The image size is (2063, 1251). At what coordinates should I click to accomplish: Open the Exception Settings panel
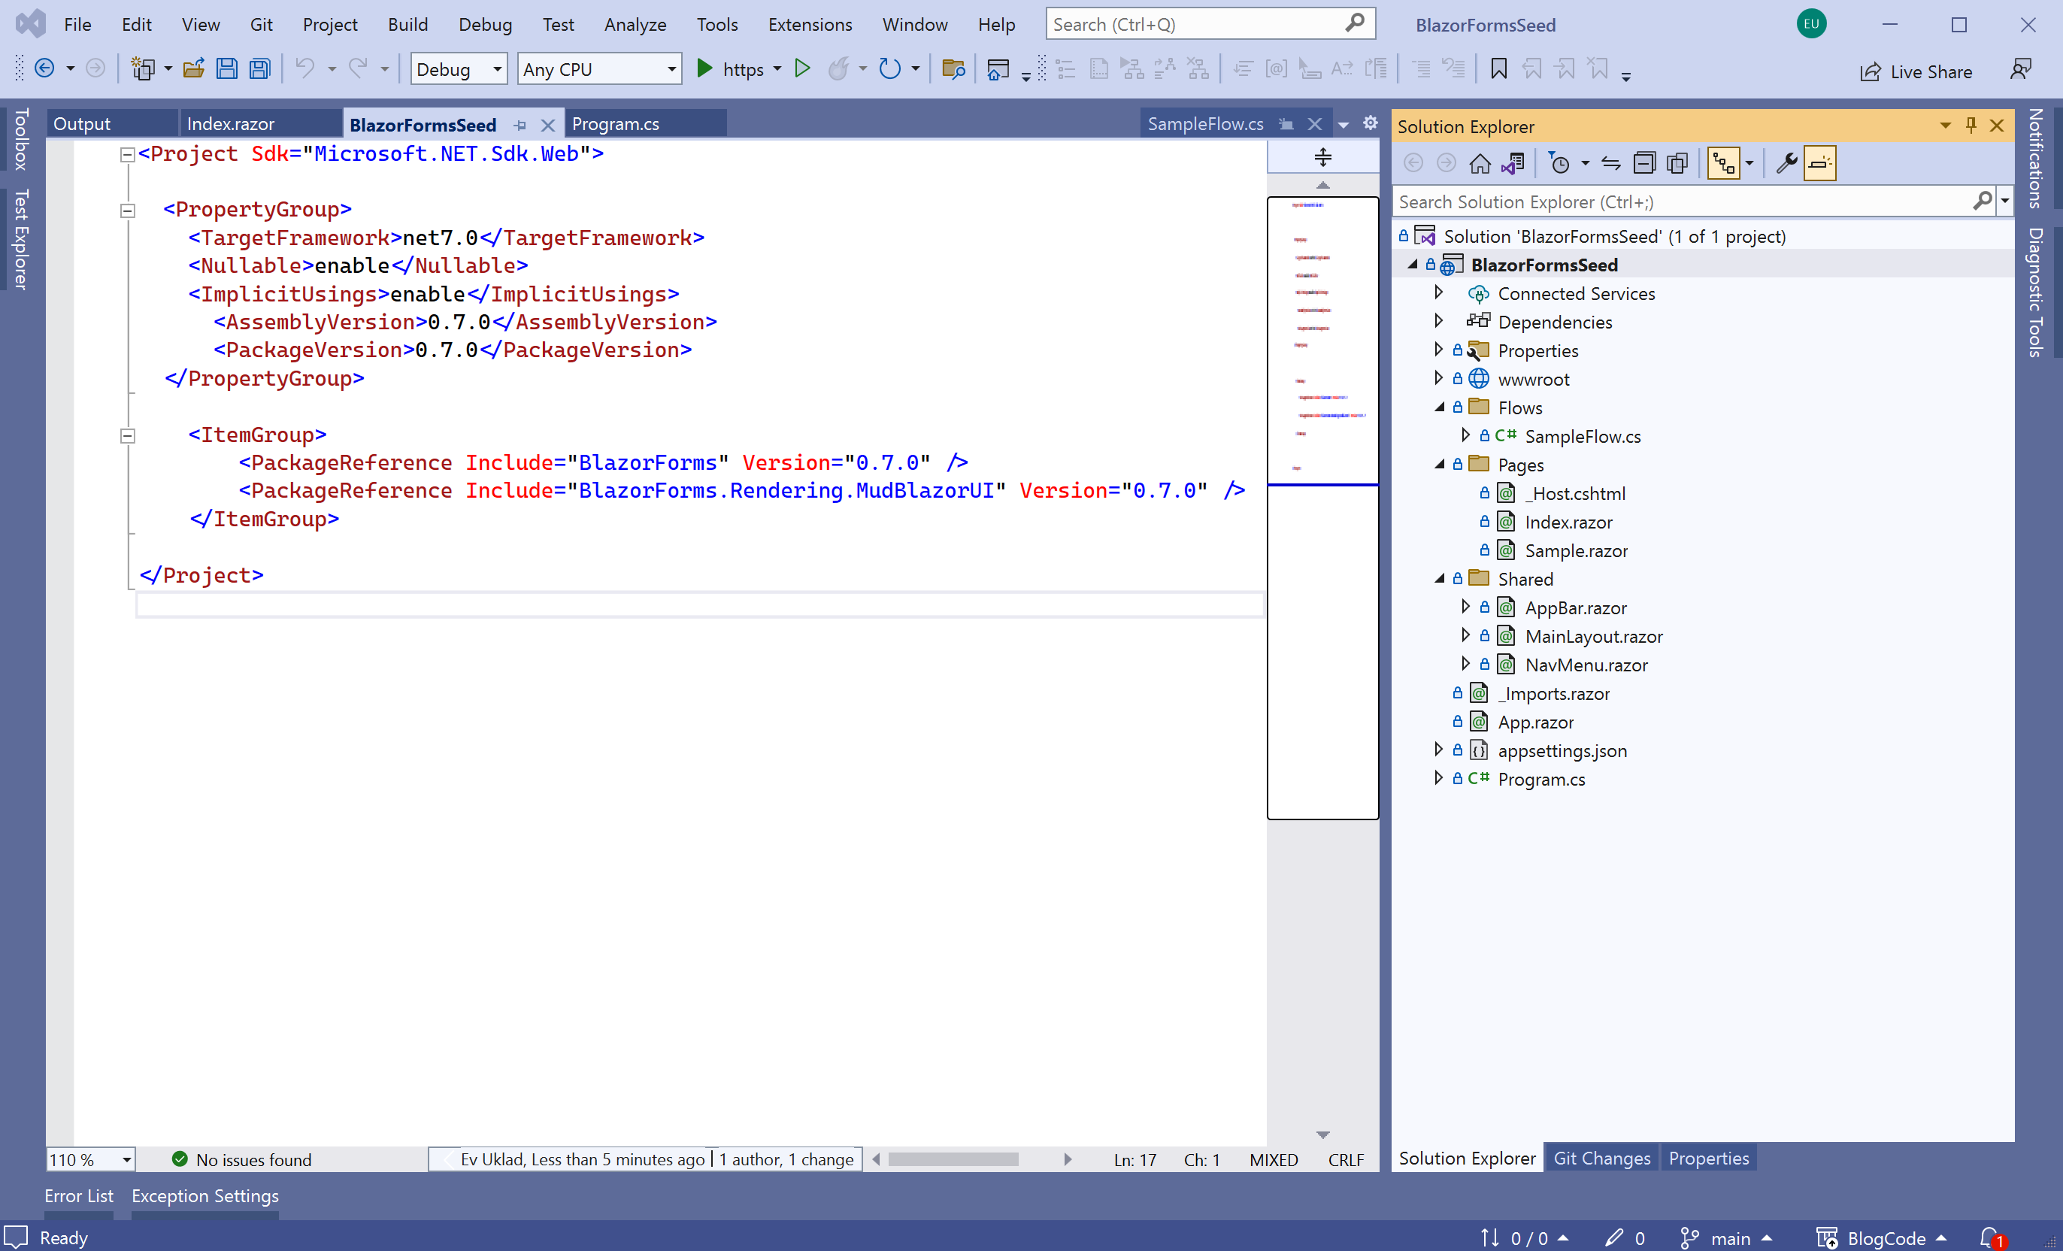pyautogui.click(x=205, y=1195)
